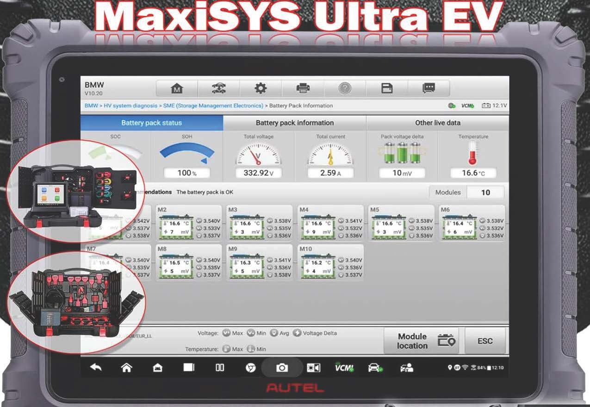This screenshot has height=407, width=590.
Task: Open the recent apps icon
Action: tap(189, 368)
